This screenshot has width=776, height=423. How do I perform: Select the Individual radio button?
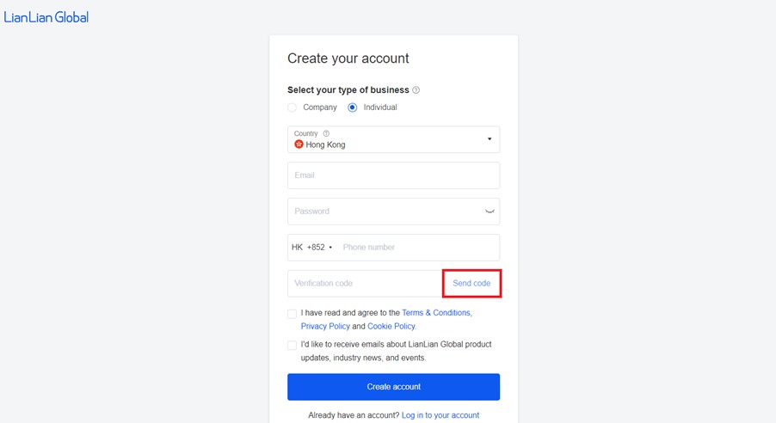pyautogui.click(x=353, y=107)
